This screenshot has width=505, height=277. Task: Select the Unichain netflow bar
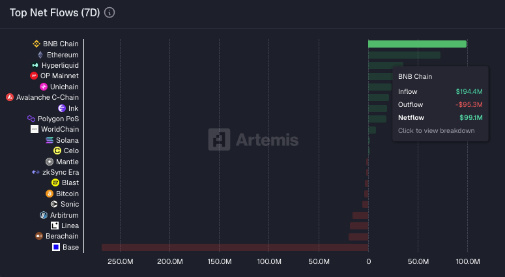click(x=380, y=87)
